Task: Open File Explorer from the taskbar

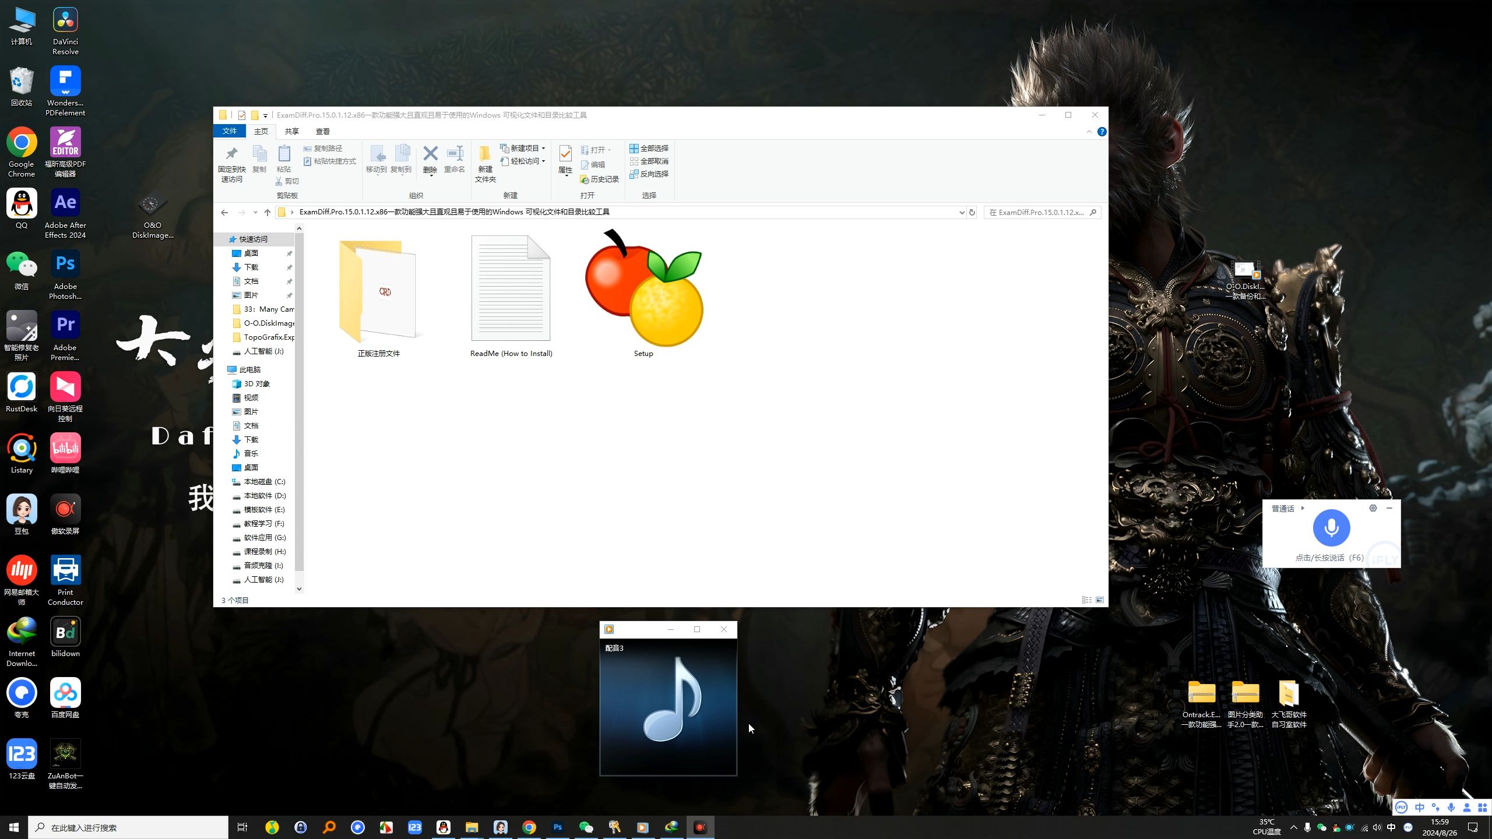Action: 471,827
